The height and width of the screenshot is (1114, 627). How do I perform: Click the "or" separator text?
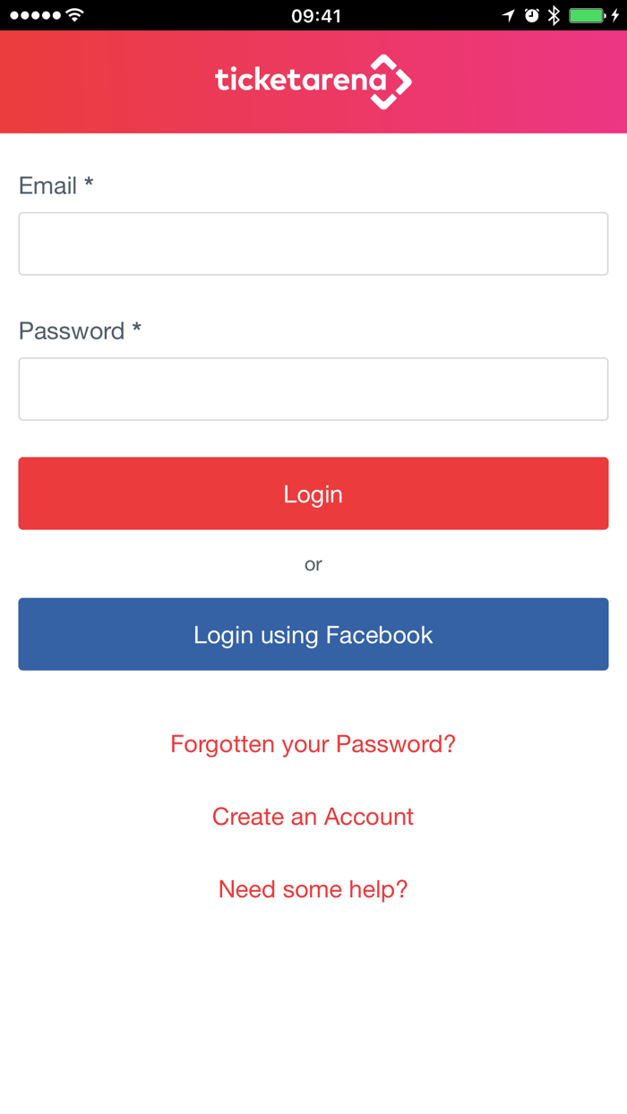coord(313,564)
